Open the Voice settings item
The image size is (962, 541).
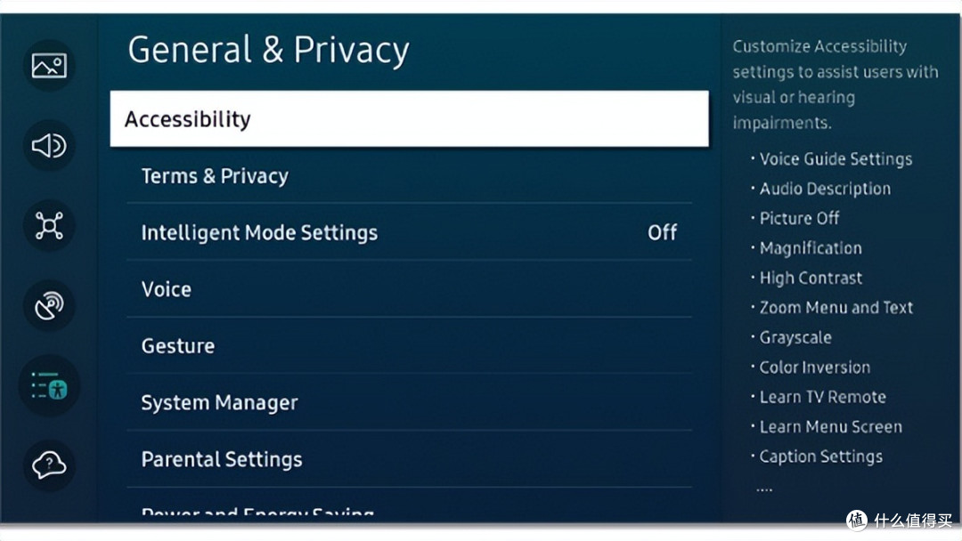click(409, 289)
